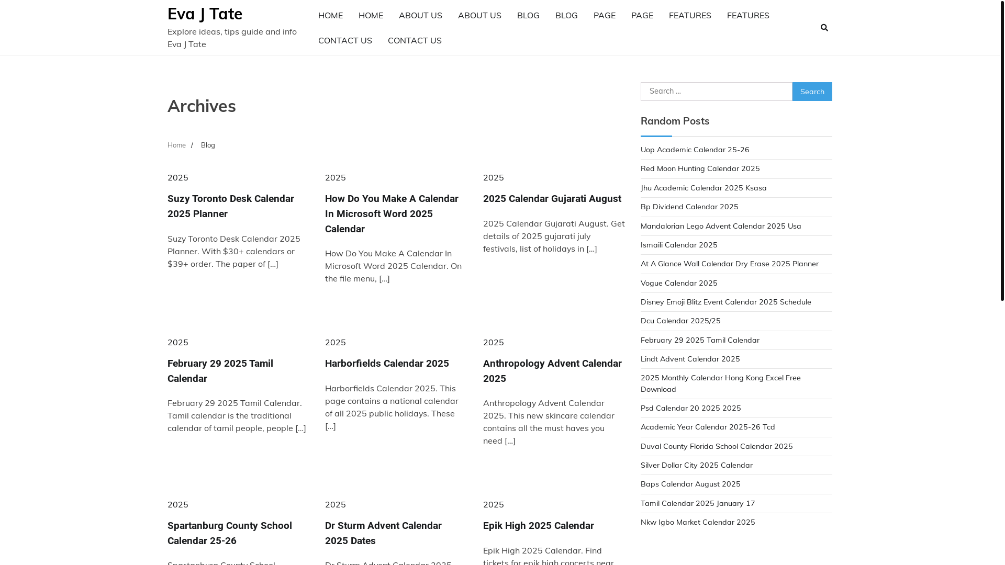The width and height of the screenshot is (1005, 565).
Task: Click the Eva J Tate site title
Action: (x=205, y=14)
